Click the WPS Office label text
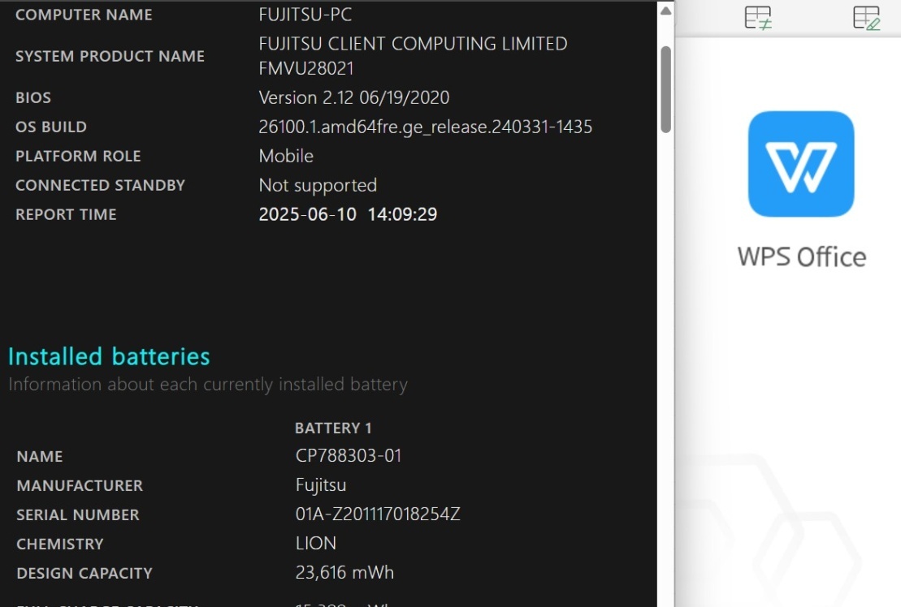Viewport: 901px width, 607px height. click(x=802, y=257)
